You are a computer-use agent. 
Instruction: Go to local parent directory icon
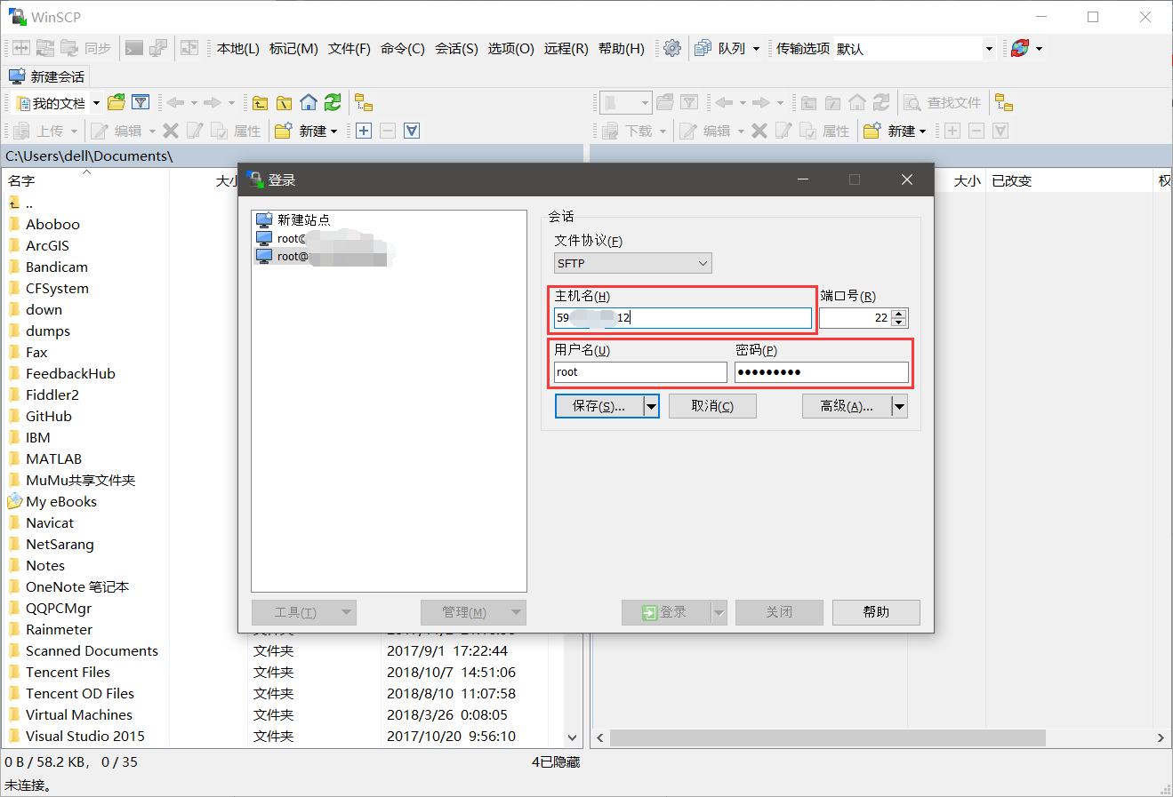(x=260, y=103)
